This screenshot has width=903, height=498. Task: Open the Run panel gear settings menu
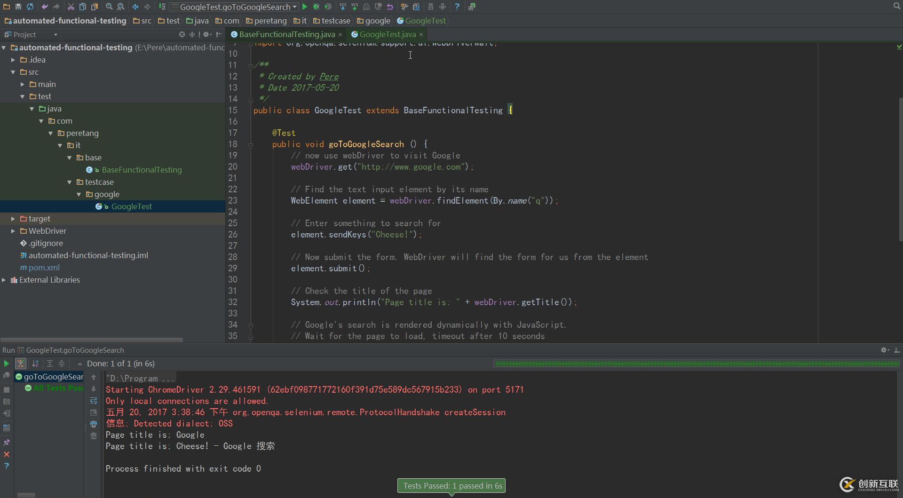[x=885, y=350]
